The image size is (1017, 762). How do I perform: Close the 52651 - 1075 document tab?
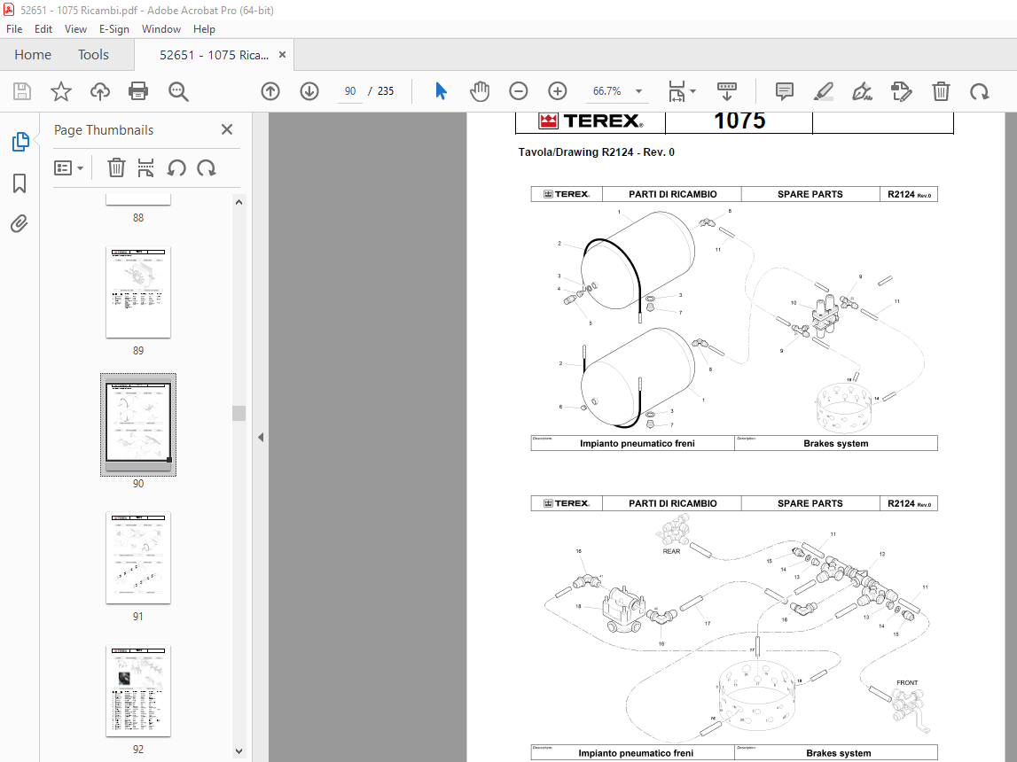(282, 55)
